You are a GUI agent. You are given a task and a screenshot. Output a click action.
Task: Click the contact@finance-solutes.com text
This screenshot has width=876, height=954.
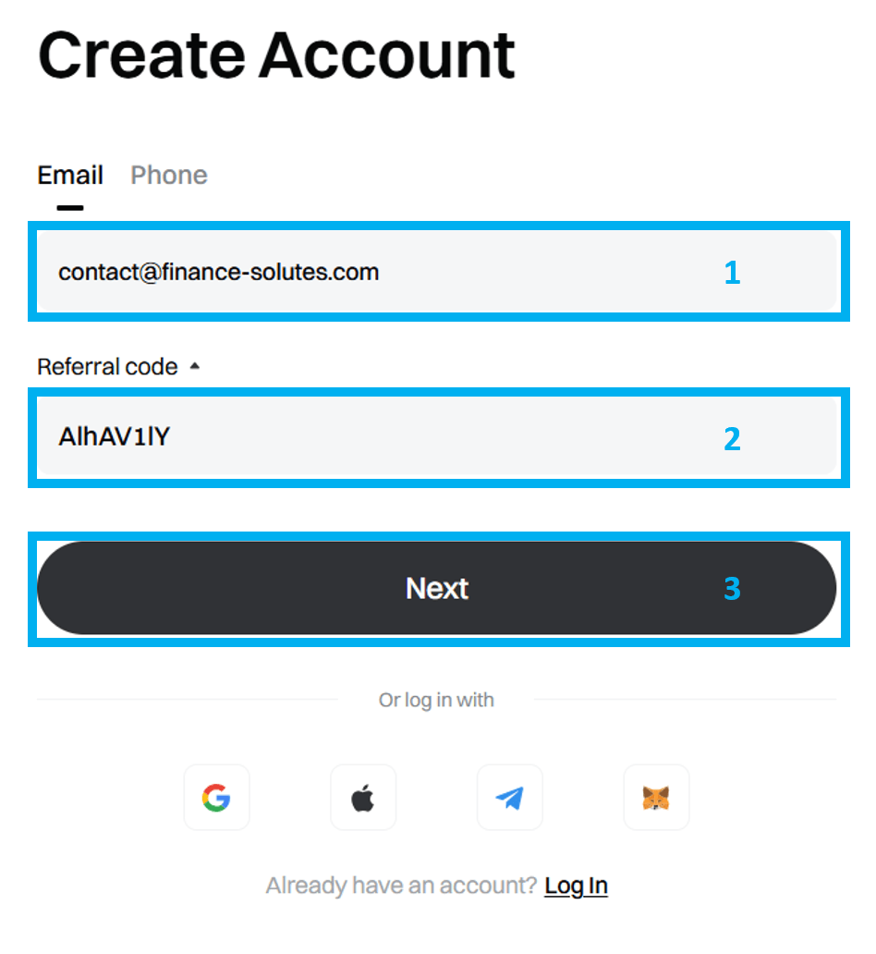(x=218, y=272)
